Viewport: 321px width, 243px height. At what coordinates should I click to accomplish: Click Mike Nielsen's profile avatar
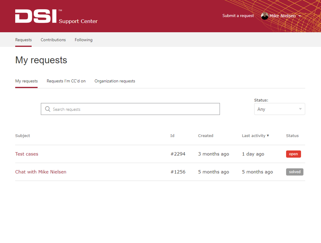264,16
